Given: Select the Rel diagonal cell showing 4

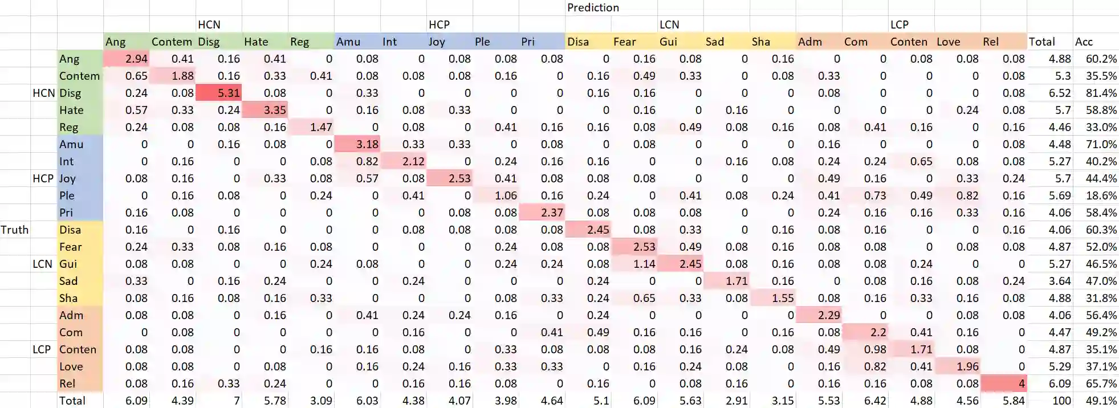Looking at the screenshot, I should tap(1004, 383).
